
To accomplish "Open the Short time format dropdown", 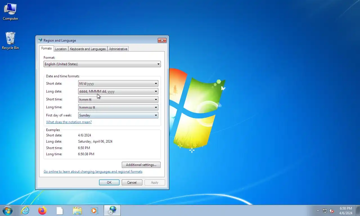I will tap(118, 99).
